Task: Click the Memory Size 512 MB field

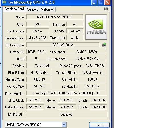Action: (39, 86)
